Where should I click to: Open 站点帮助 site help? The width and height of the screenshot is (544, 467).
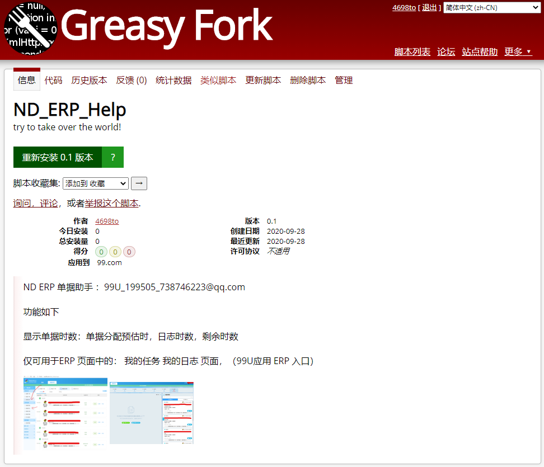tap(480, 51)
